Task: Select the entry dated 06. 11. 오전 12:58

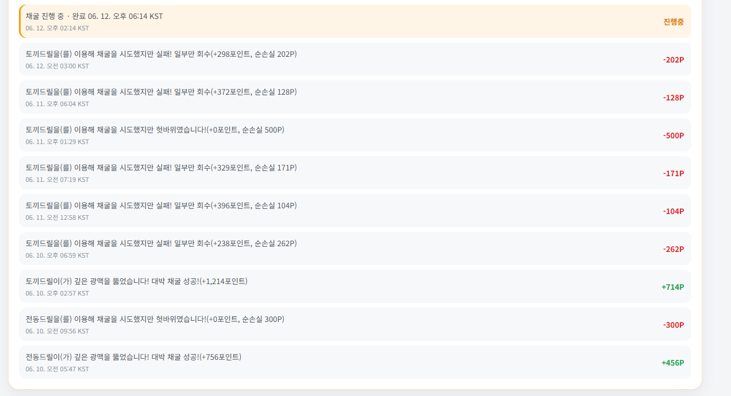Action: [355, 211]
